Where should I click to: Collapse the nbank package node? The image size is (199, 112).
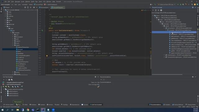coord(13,45)
